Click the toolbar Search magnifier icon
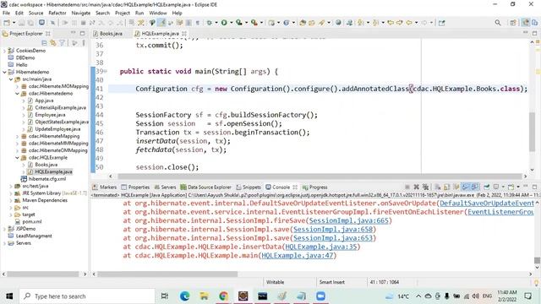Viewport: 541px width, 304px height. click(498, 23)
